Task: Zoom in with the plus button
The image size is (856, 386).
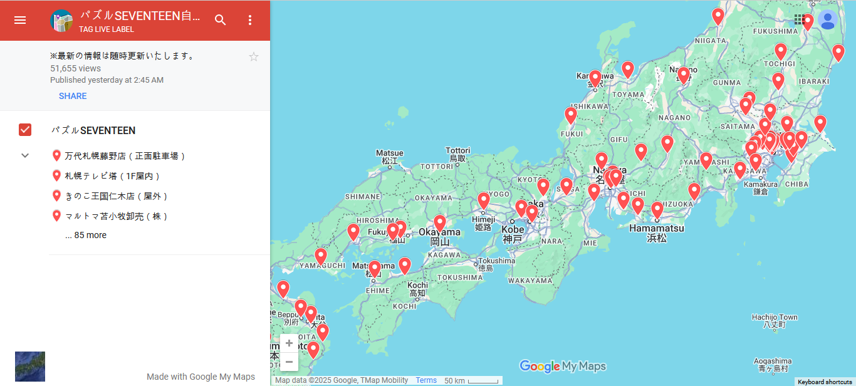Action: tap(289, 343)
